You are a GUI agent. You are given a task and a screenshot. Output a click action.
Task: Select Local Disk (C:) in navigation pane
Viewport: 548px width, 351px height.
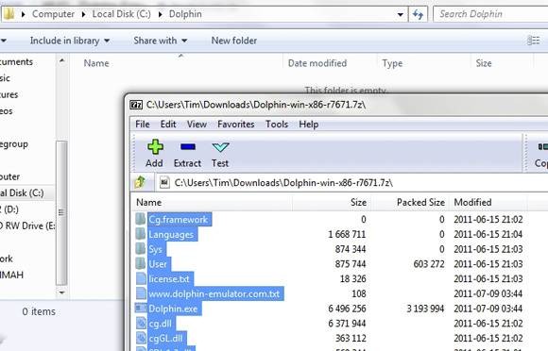22,192
